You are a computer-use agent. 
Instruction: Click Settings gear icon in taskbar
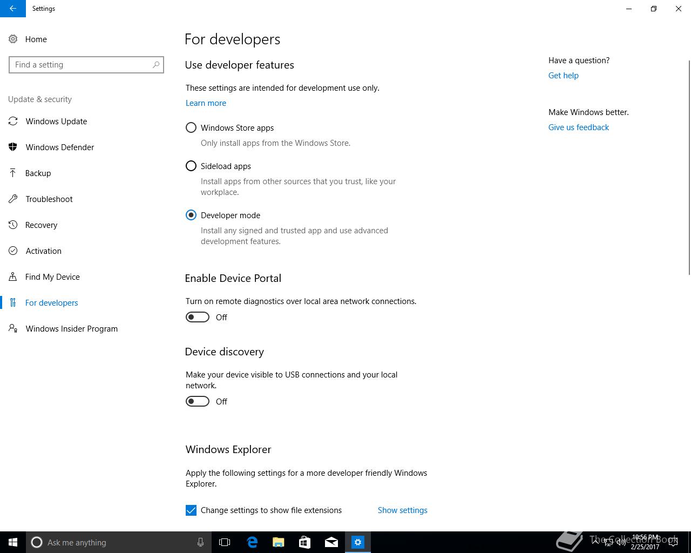click(x=358, y=542)
